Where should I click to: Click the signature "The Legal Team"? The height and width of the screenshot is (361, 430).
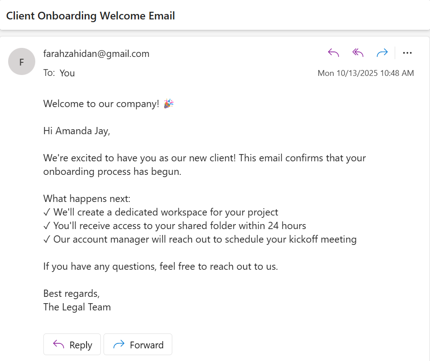77,307
